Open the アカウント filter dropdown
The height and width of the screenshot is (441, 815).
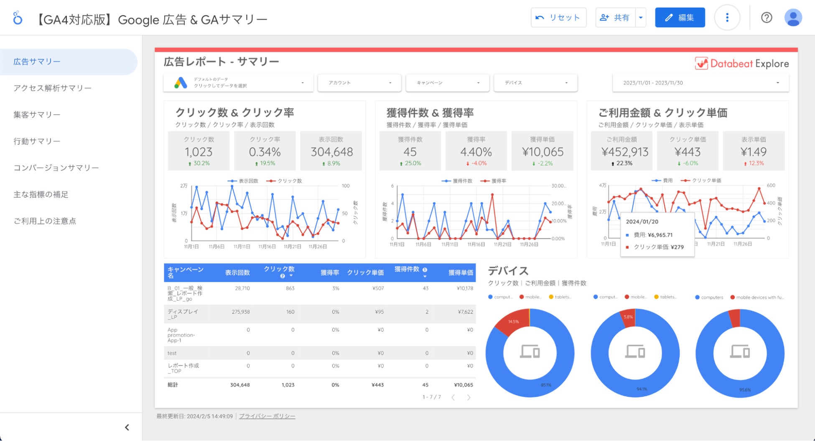tap(359, 83)
